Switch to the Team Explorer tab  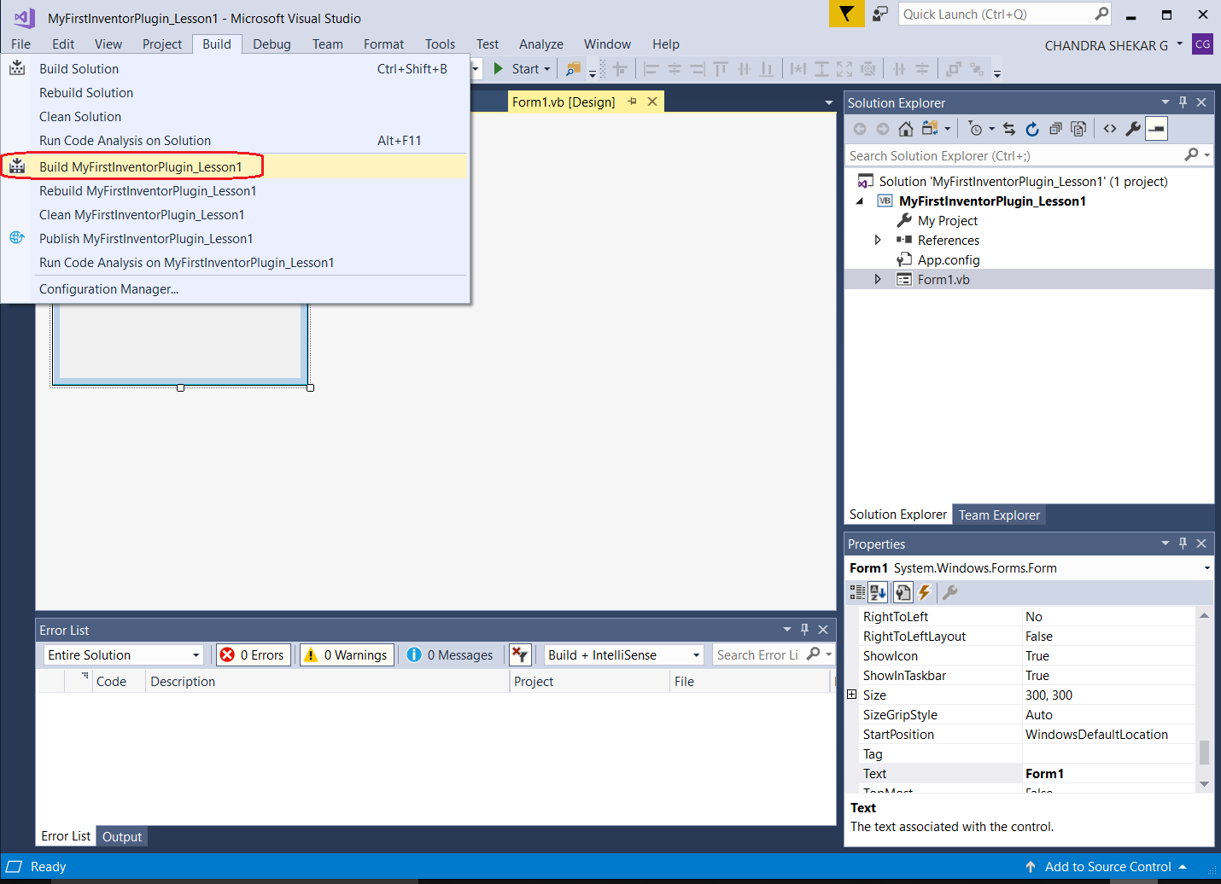click(x=999, y=515)
